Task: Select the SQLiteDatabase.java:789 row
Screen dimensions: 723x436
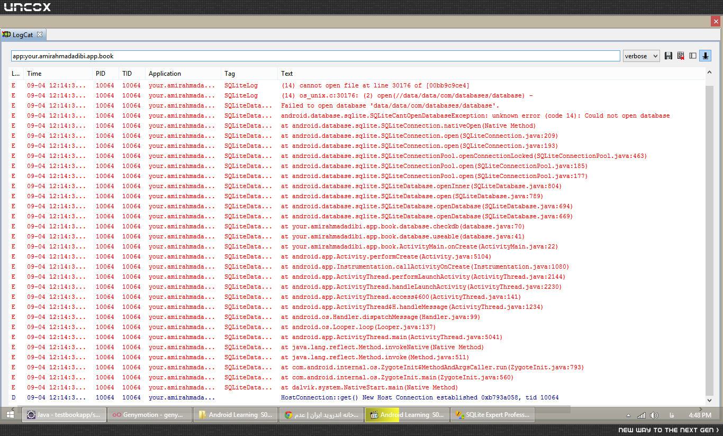Action: coord(357,196)
